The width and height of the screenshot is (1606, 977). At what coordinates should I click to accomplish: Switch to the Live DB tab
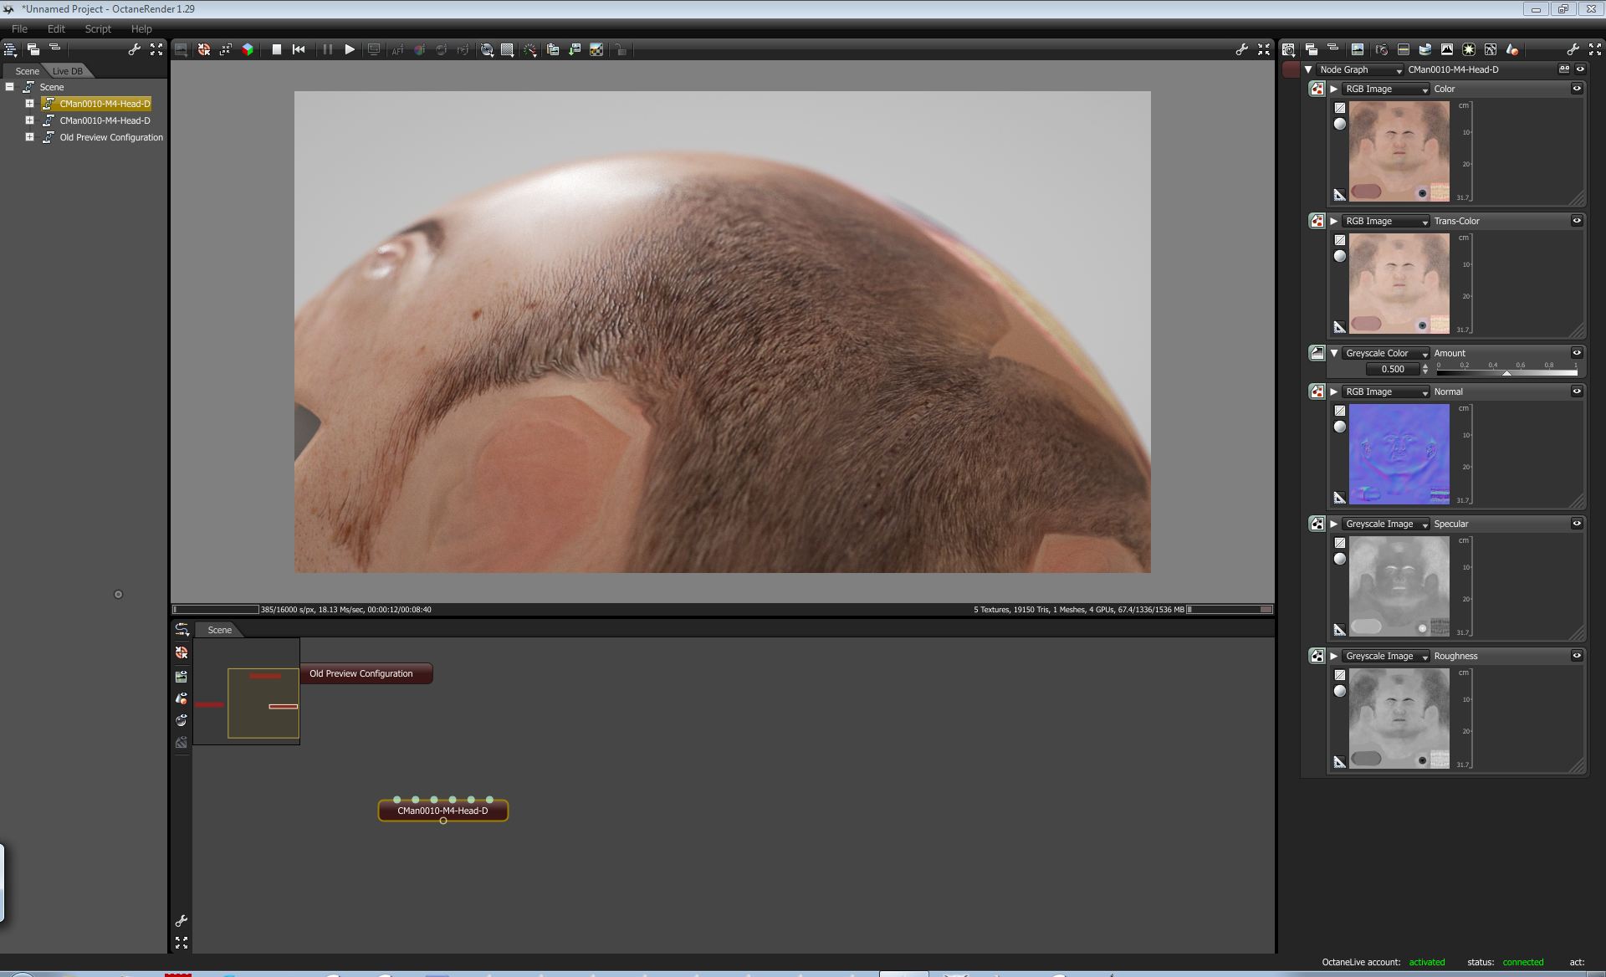coord(68,71)
